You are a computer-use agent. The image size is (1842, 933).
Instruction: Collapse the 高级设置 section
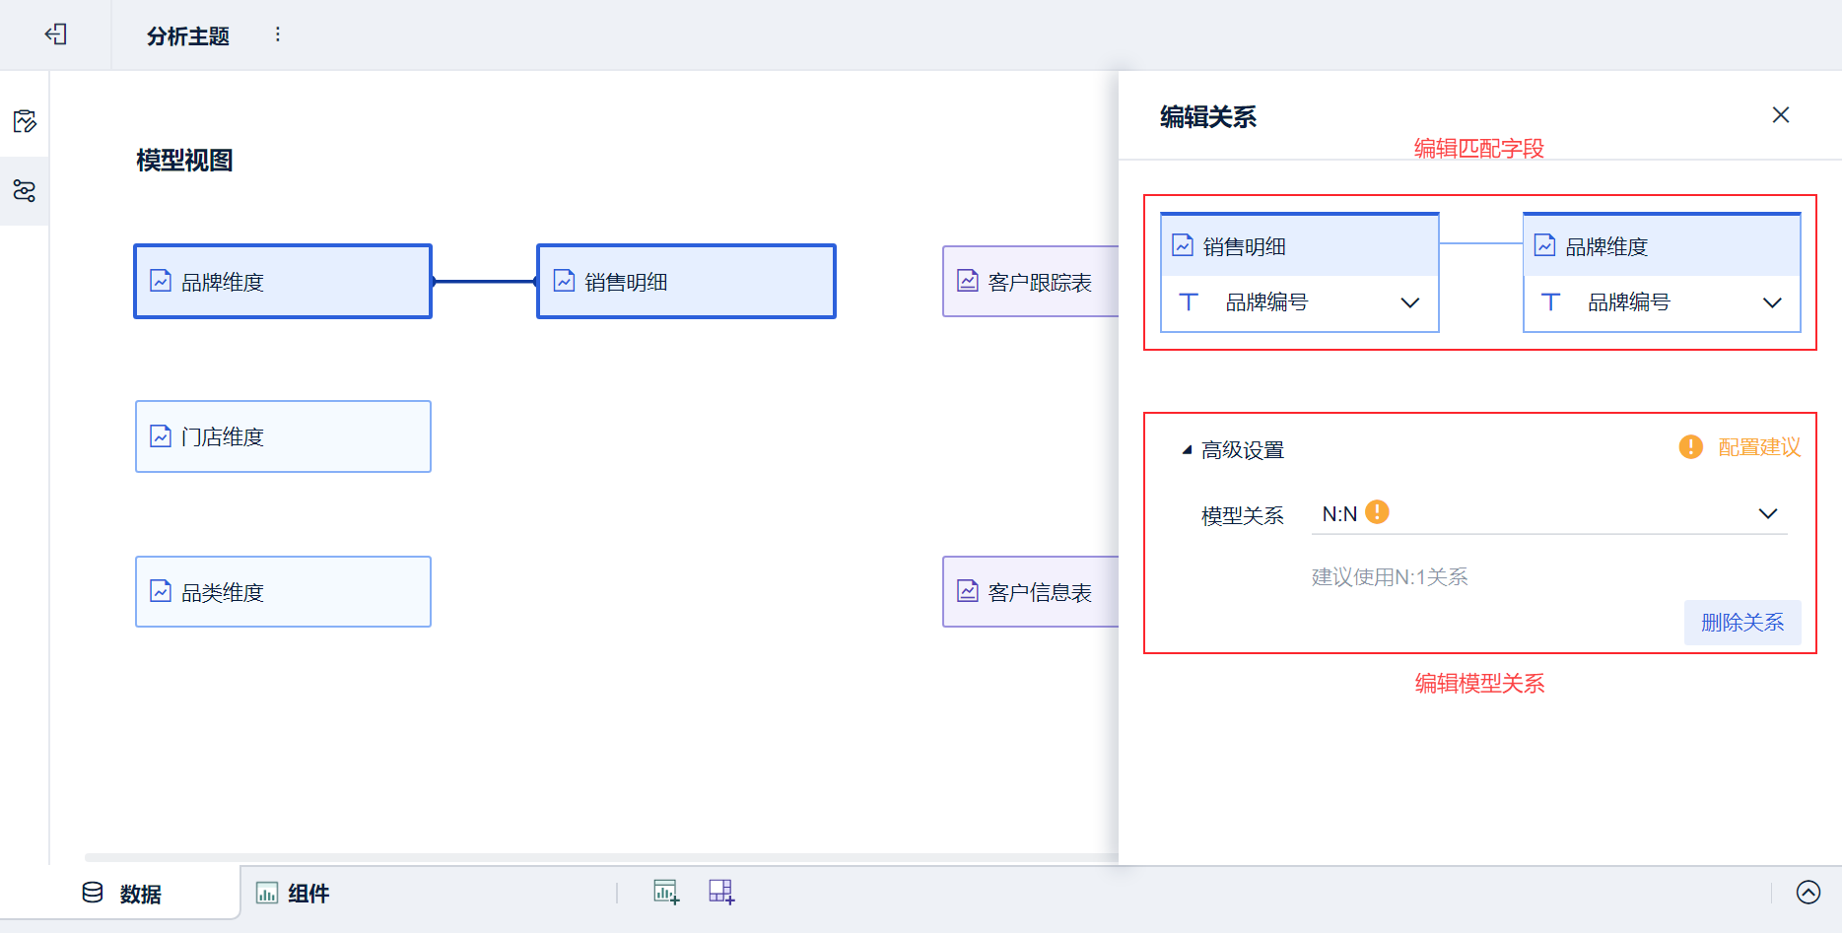pos(1187,450)
